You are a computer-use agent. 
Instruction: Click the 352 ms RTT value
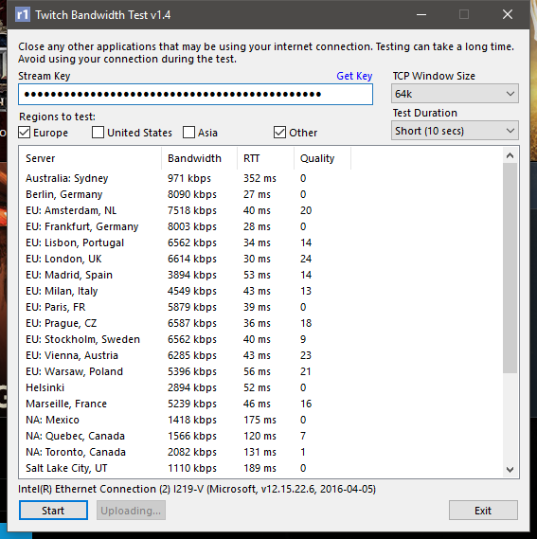click(x=260, y=178)
